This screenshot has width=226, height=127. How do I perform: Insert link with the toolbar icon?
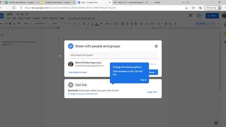[107, 24]
